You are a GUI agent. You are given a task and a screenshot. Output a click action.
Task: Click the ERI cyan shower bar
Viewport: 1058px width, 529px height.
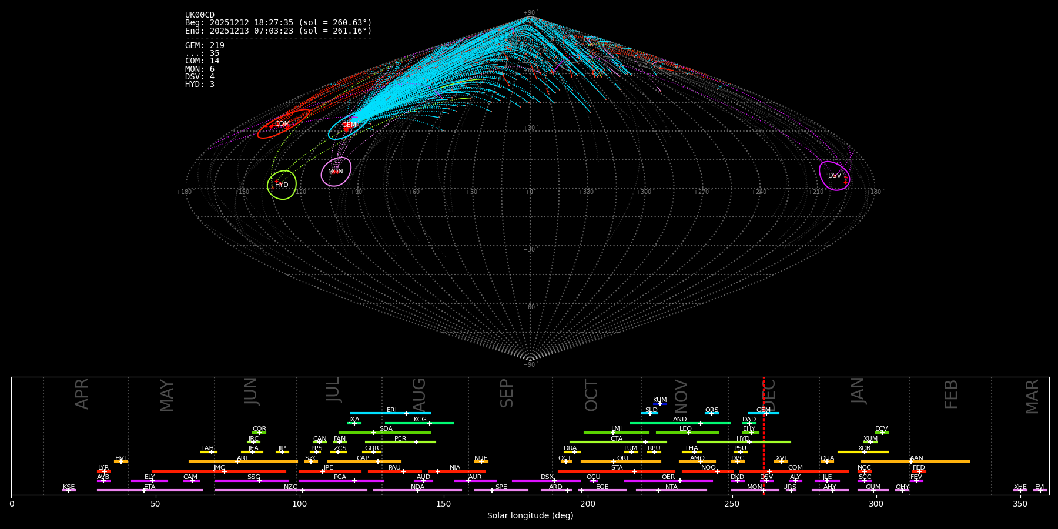click(x=390, y=413)
